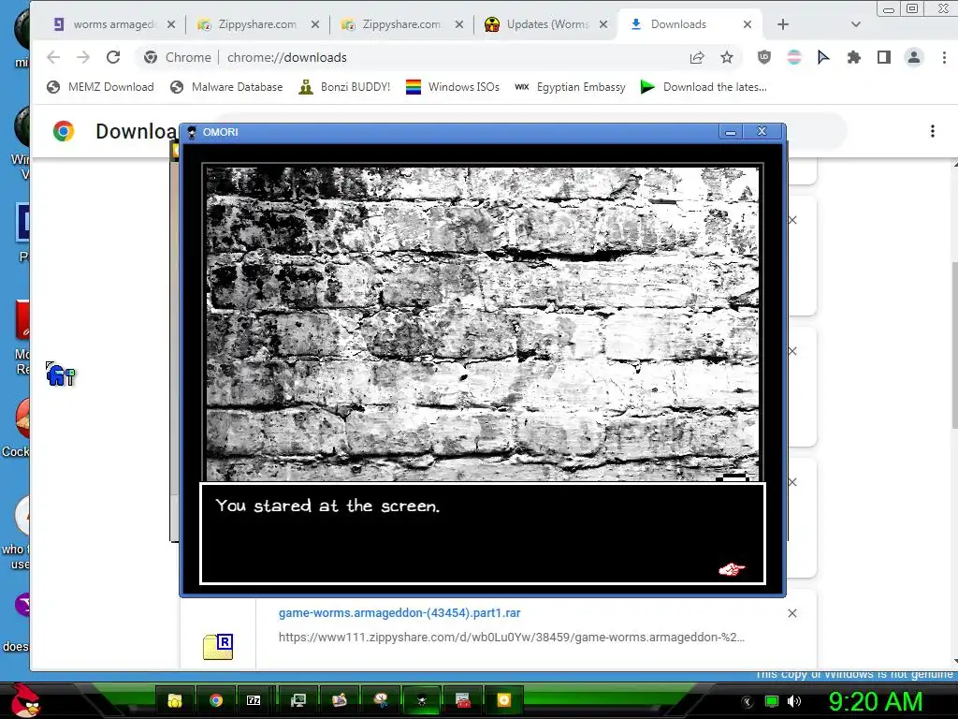The width and height of the screenshot is (958, 719).
Task: Minimize the OMORI game window
Action: click(731, 131)
